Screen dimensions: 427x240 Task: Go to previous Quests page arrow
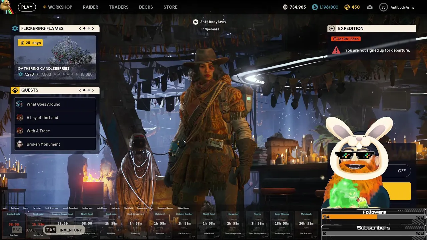tap(80, 90)
